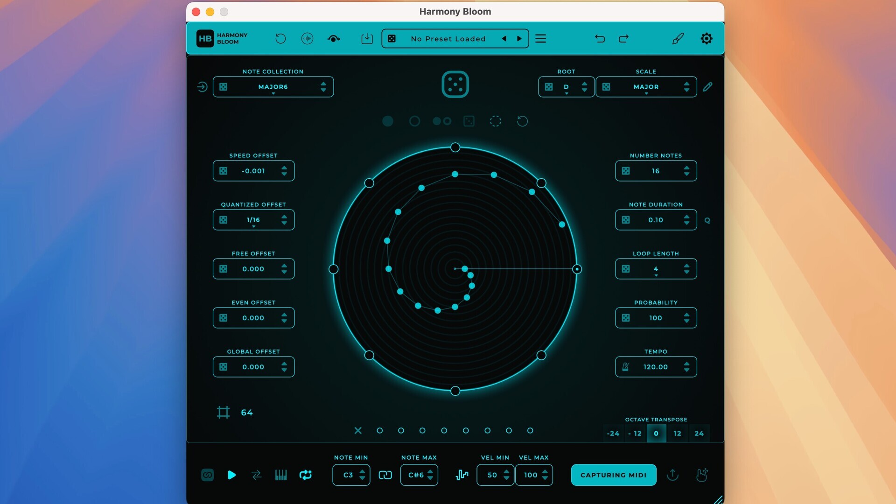Click the ring handle at the bottom
This screenshot has width=896, height=504.
[455, 391]
